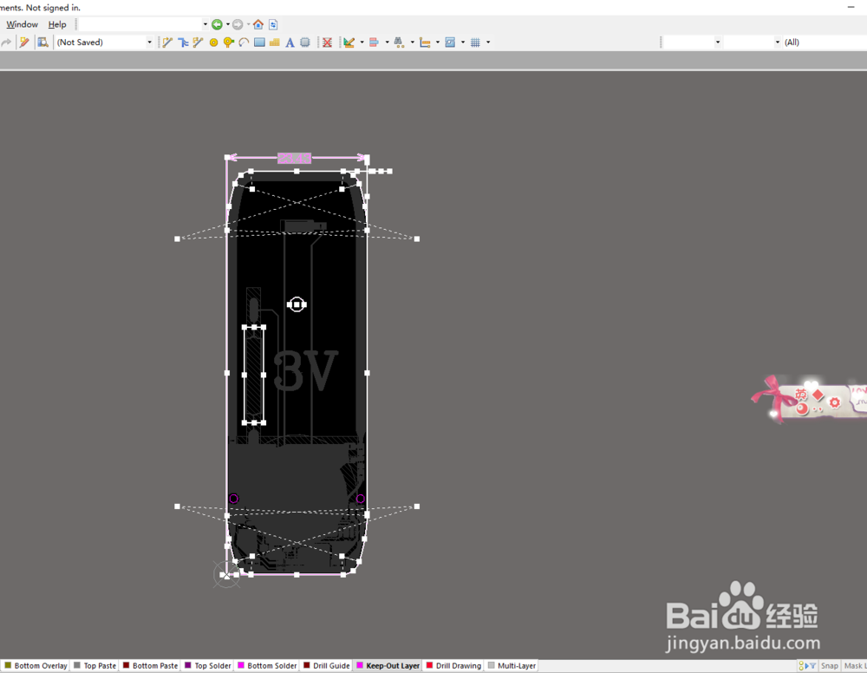Select the interactive route connections tool
Image resolution: width=867 pixels, height=673 pixels.
(x=167, y=42)
